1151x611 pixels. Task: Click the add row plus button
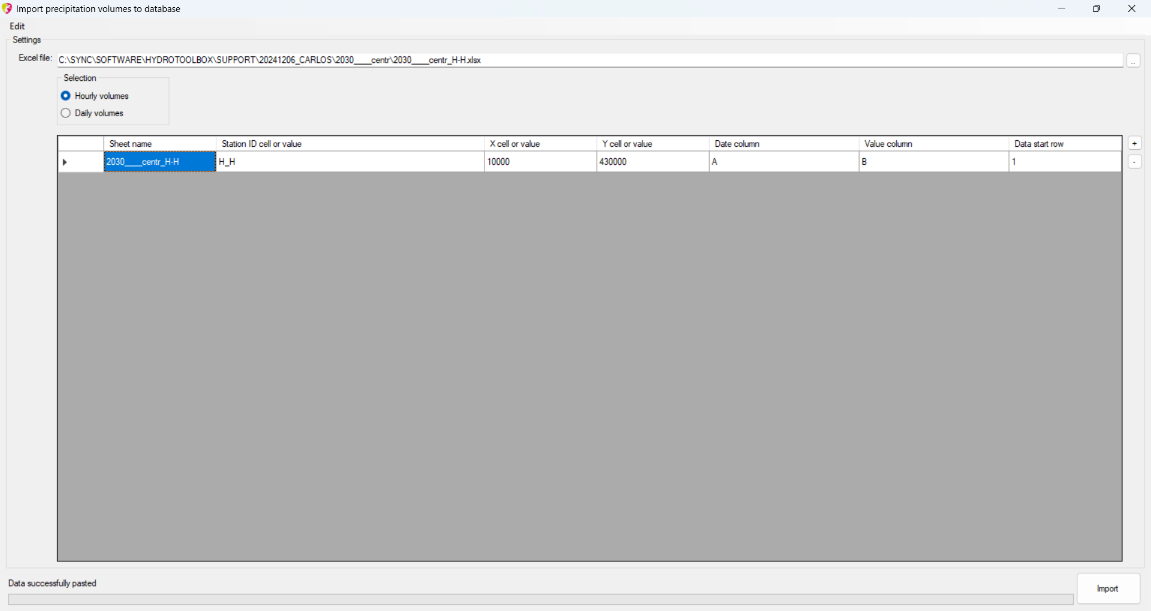[x=1134, y=144]
